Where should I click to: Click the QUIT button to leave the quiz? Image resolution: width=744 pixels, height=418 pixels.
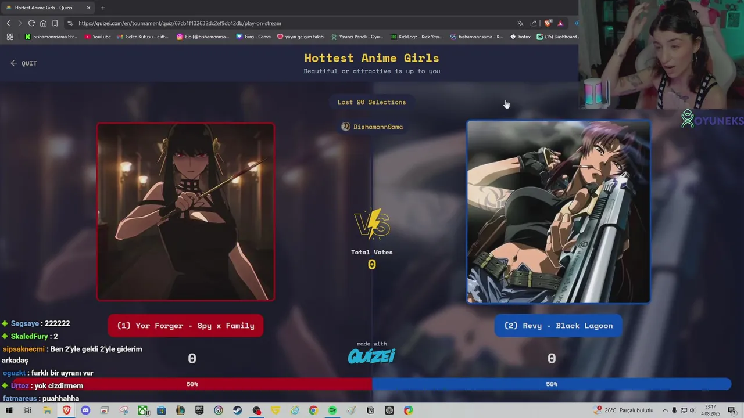pyautogui.click(x=24, y=63)
